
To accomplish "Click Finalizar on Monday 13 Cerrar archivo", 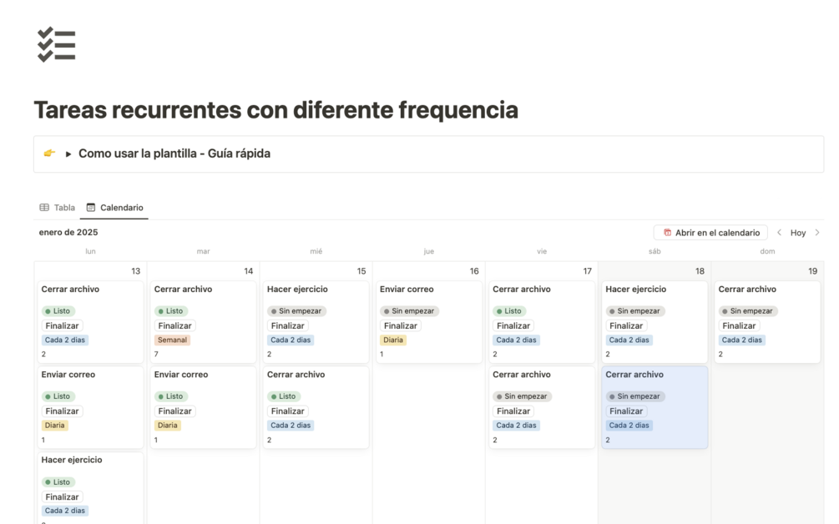I will (63, 326).
